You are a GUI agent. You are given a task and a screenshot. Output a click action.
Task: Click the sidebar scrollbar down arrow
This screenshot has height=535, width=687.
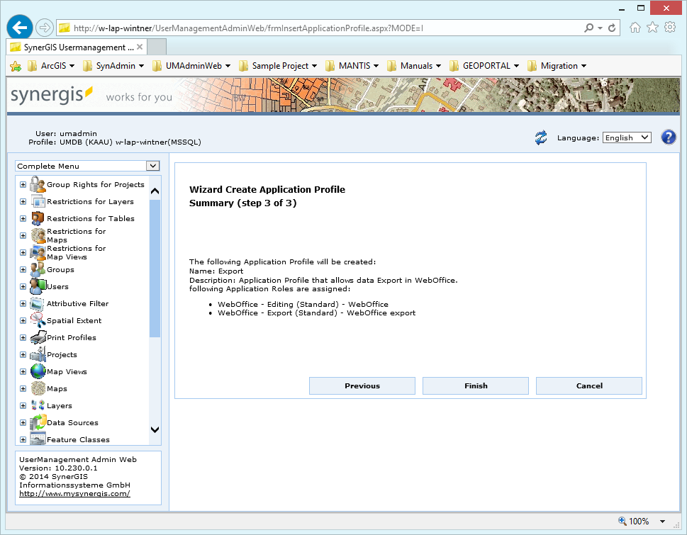[155, 430]
